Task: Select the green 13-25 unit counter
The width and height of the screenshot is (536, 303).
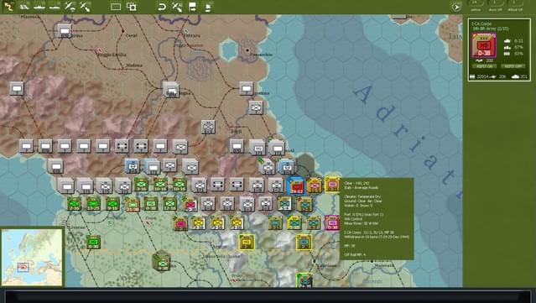Action: pyautogui.click(x=93, y=204)
